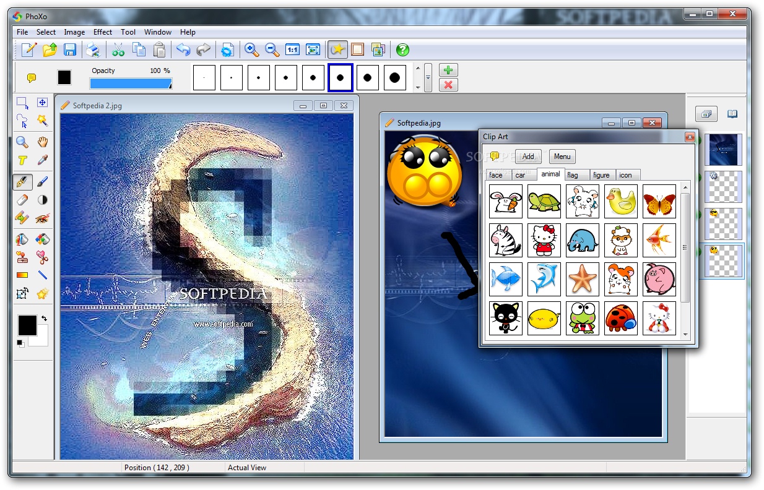Click the Zoom Out magnifier in the toolbar
The width and height of the screenshot is (764, 490).
pyautogui.click(x=272, y=49)
